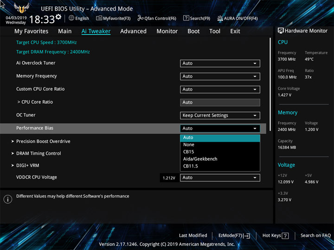Click the globe language icon

[x=71, y=18]
